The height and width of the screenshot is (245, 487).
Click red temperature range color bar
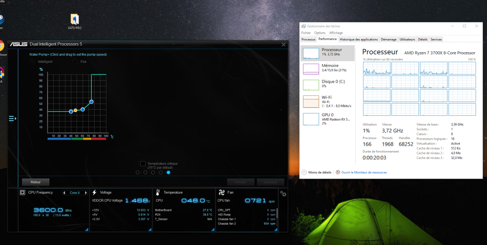99,139
